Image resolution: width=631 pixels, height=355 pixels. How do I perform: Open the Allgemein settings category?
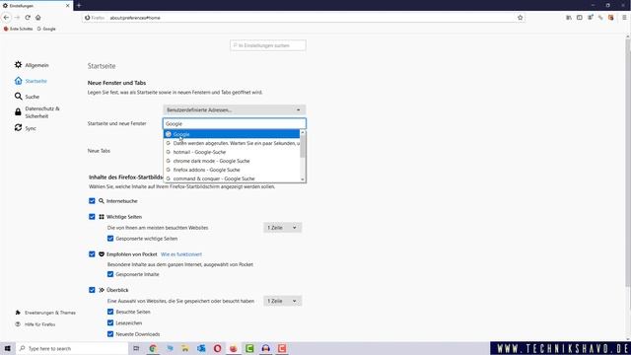pos(32,65)
